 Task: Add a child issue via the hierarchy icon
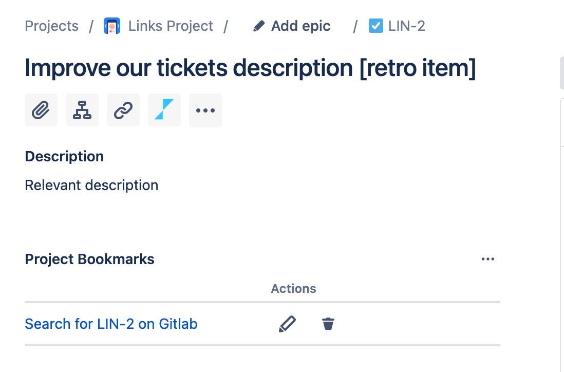pyautogui.click(x=82, y=110)
